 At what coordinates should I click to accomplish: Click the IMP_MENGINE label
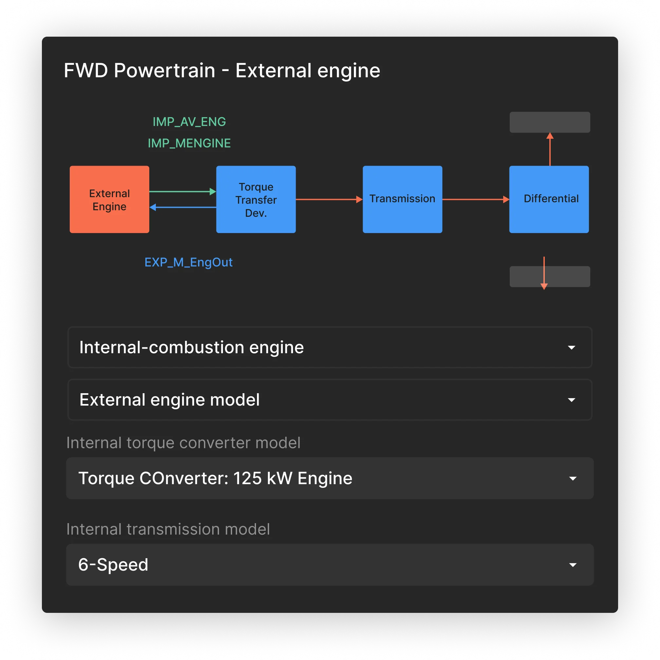(189, 143)
